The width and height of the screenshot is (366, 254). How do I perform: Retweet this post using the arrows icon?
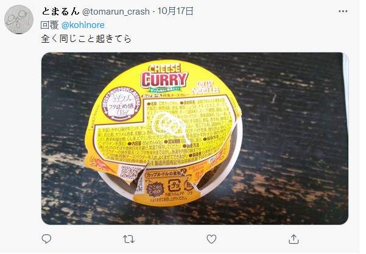pyautogui.click(x=128, y=239)
